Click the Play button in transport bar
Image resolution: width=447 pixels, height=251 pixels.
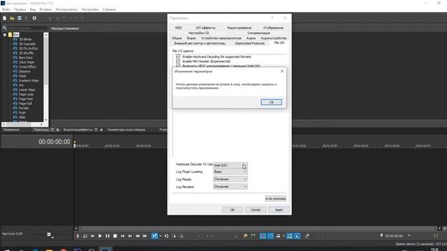coord(100,236)
